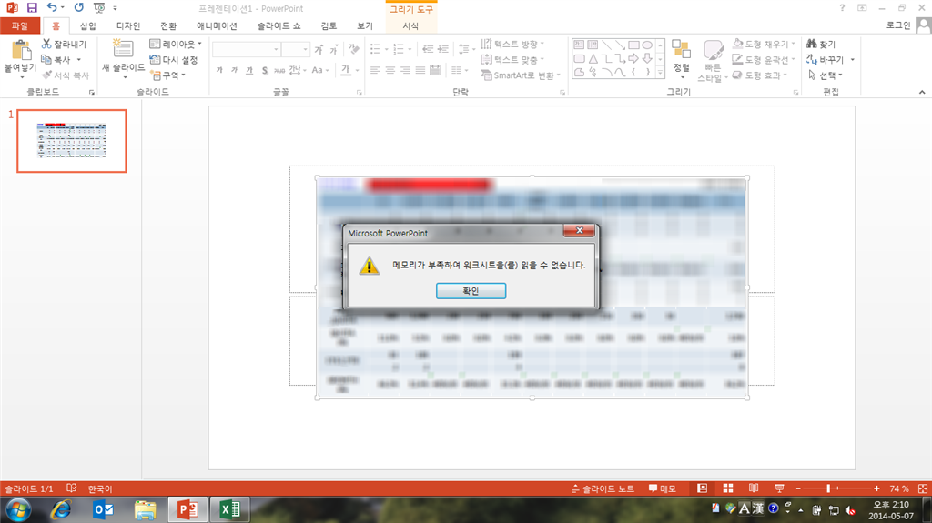Open the 구역 dropdown

point(168,75)
